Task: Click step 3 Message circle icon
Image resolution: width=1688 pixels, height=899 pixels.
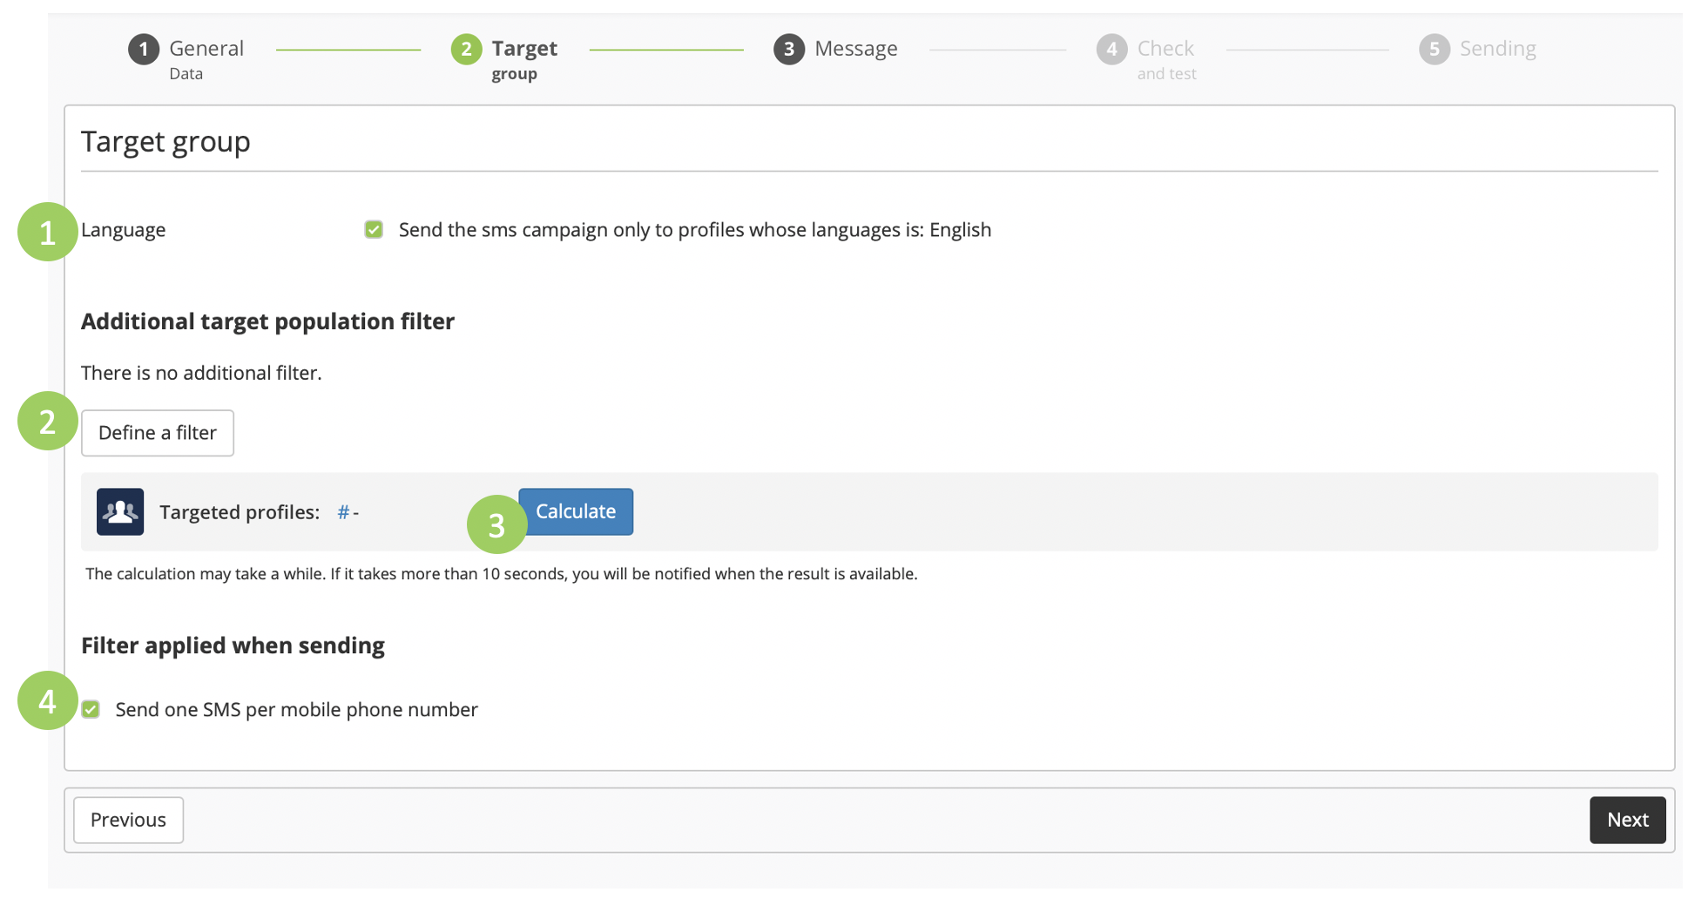Action: point(788,50)
